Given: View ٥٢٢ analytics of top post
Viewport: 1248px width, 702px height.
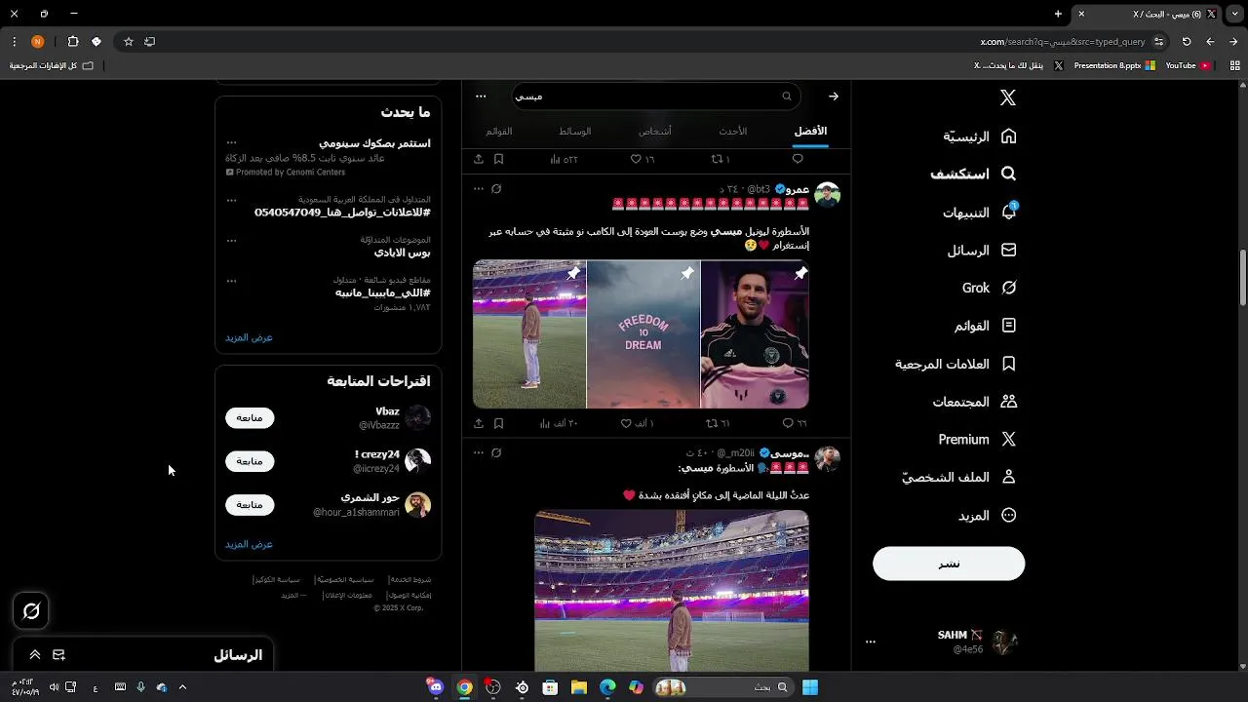Looking at the screenshot, I should [564, 159].
